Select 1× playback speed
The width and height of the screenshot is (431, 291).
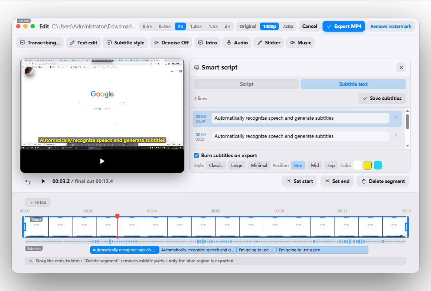click(180, 27)
